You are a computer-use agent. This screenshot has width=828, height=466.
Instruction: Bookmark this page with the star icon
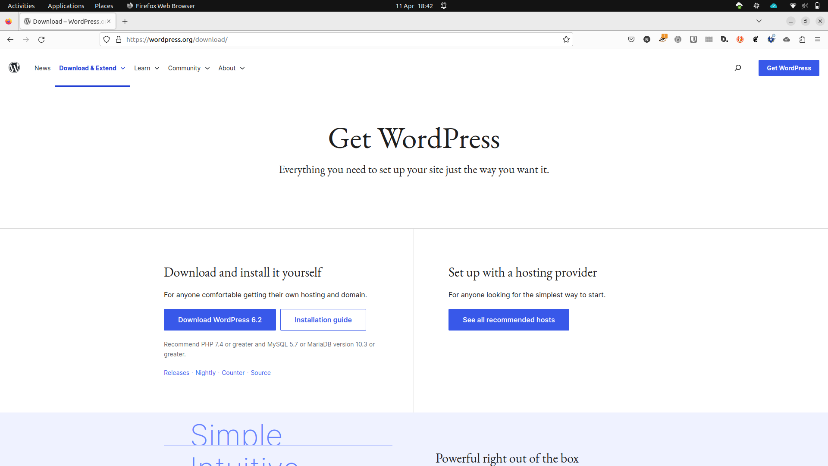(566, 39)
